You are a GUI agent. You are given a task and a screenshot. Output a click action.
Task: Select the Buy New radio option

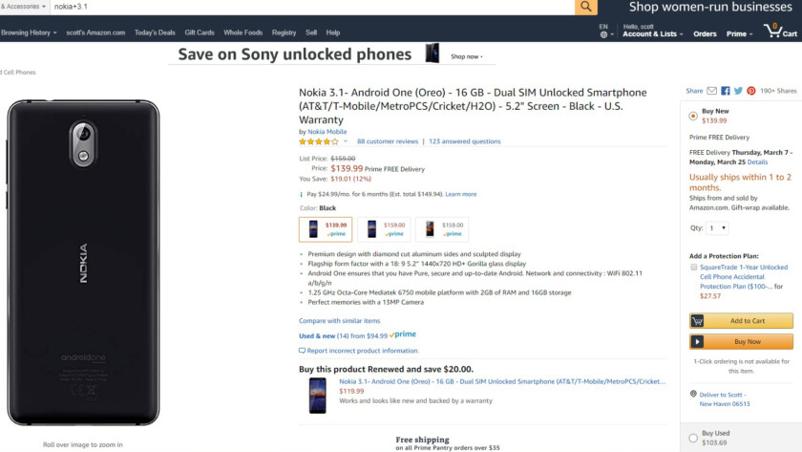click(693, 116)
